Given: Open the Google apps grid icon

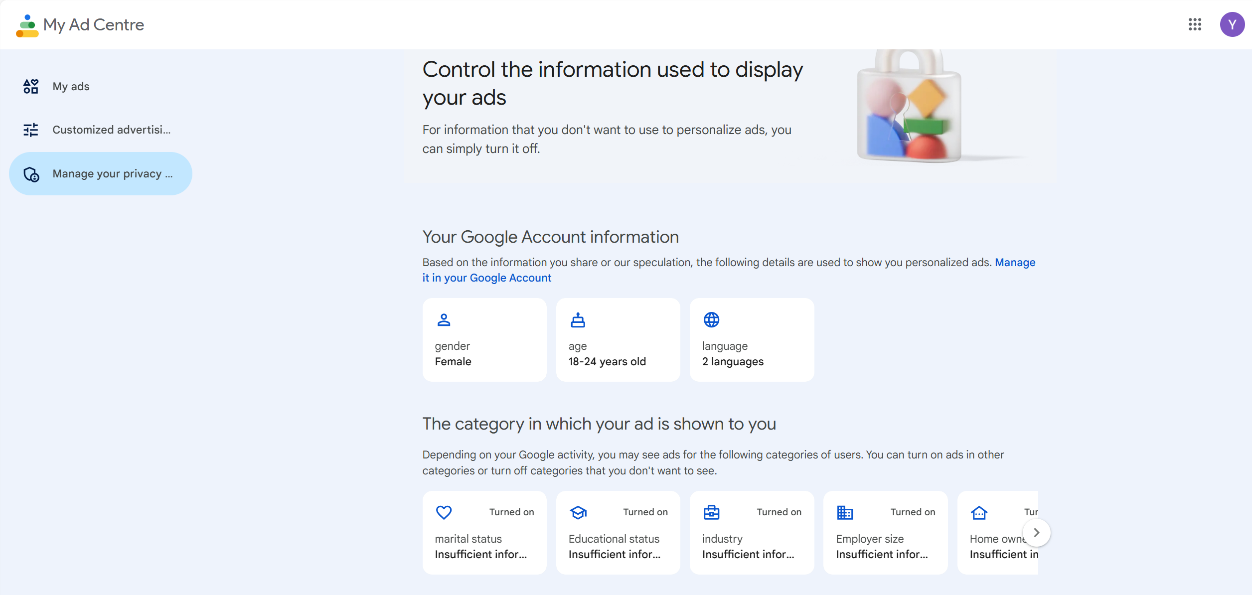Looking at the screenshot, I should click(1195, 24).
